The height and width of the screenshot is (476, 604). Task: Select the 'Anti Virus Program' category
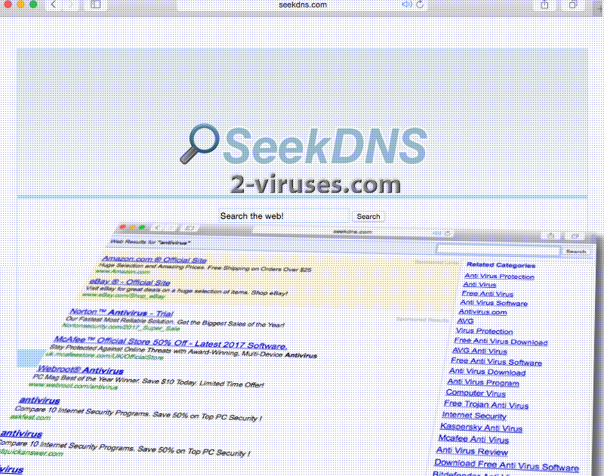click(483, 382)
